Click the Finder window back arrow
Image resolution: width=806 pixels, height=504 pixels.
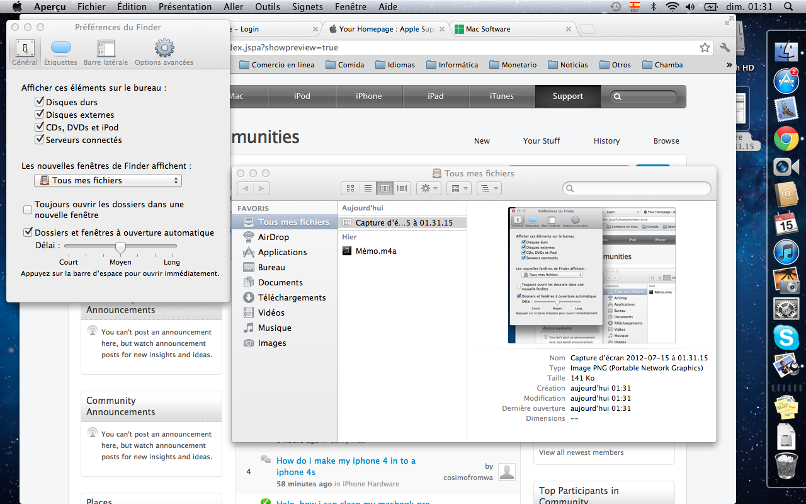(246, 188)
